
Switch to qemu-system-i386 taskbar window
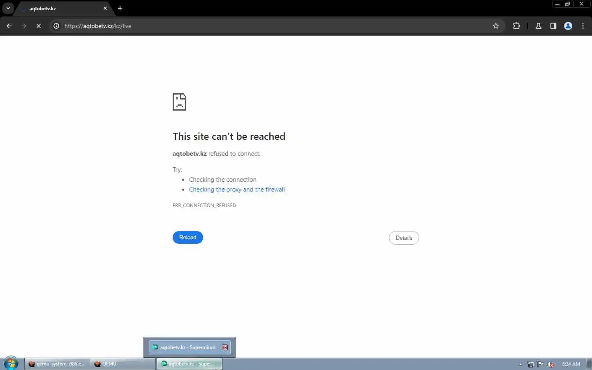click(57, 364)
